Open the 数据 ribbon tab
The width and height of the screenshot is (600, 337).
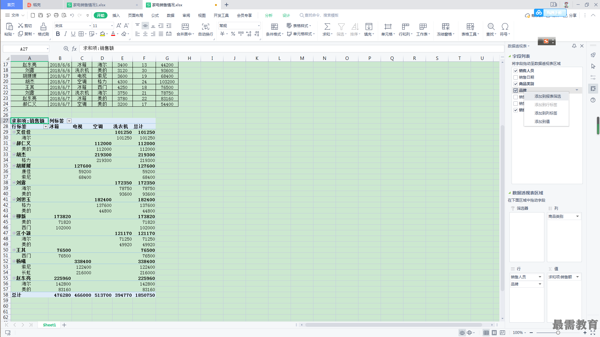tap(171, 15)
